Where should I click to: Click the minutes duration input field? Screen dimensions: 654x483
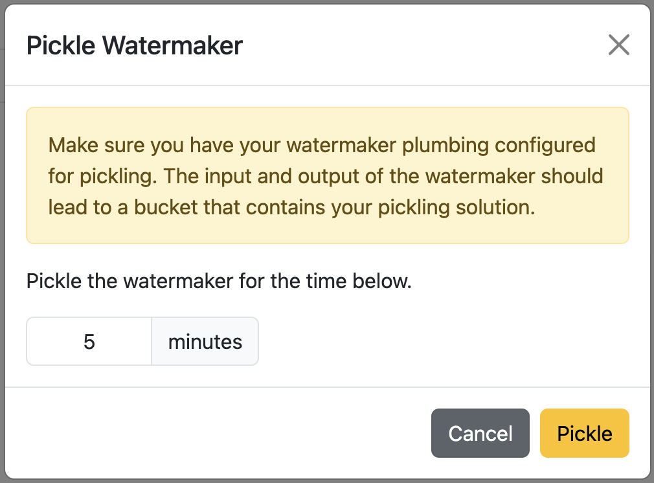click(x=89, y=341)
